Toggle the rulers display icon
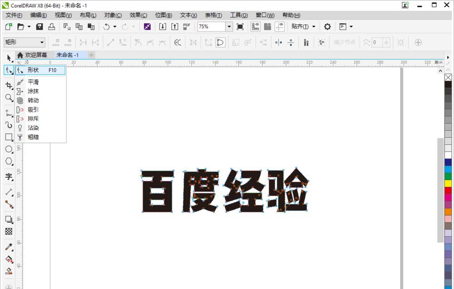 255,26
